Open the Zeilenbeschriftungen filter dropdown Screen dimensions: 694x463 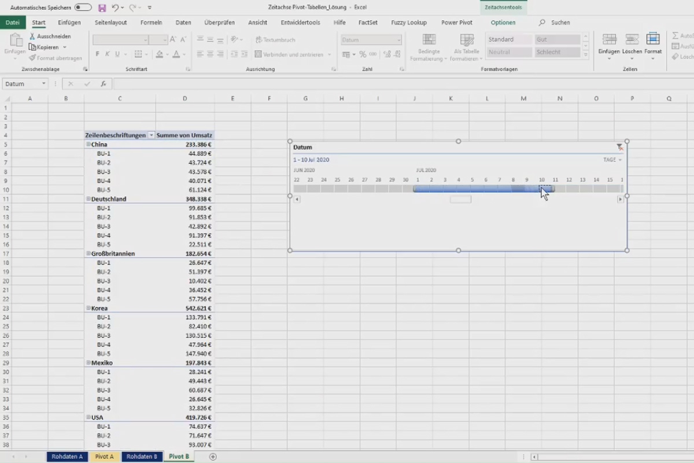pyautogui.click(x=151, y=135)
